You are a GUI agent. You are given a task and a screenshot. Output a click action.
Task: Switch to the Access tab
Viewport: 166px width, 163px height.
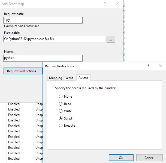click(83, 77)
